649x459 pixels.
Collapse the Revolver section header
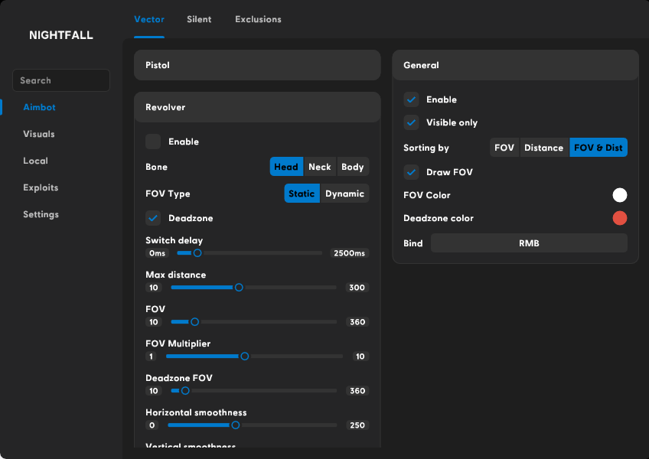point(257,107)
